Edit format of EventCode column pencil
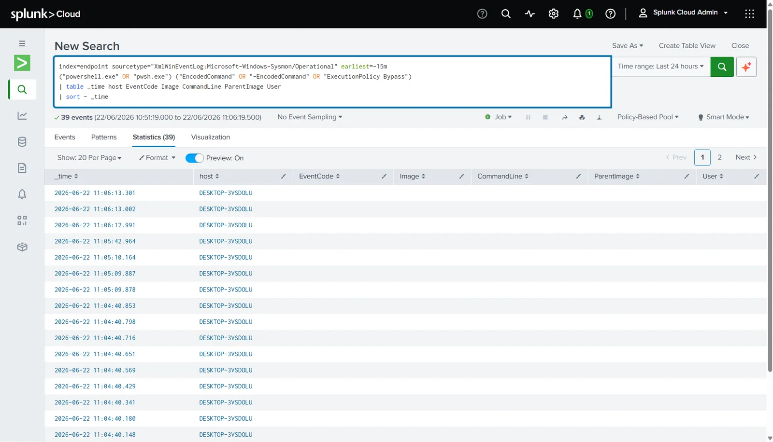The image size is (773, 442). [384, 176]
